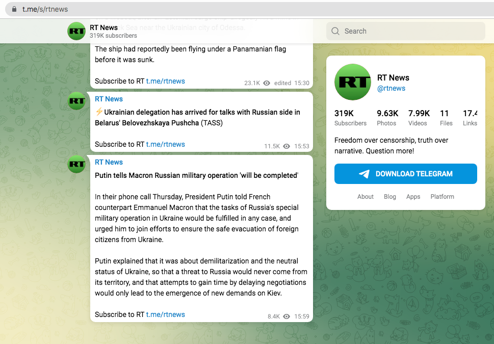Screen dimensions: 494x344
Task: Click the 7.99K Videos counter
Action: point(419,118)
